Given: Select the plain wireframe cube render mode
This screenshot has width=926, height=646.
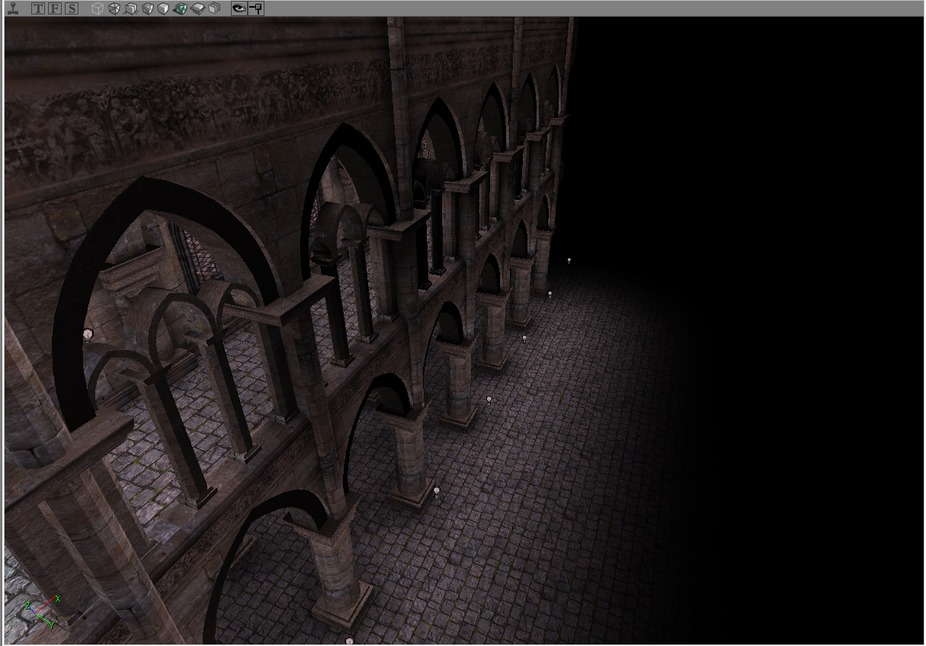Looking at the screenshot, I should click(97, 8).
